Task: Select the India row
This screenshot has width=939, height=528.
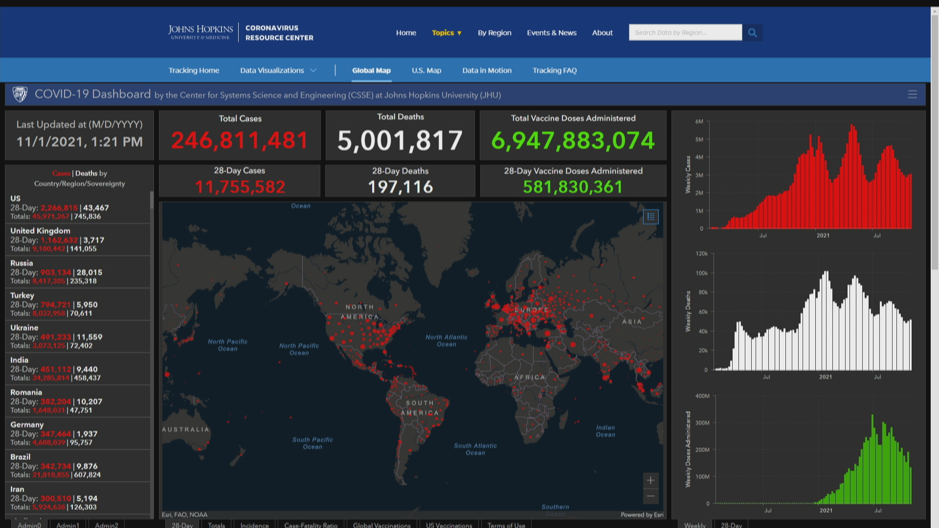Action: [x=77, y=369]
